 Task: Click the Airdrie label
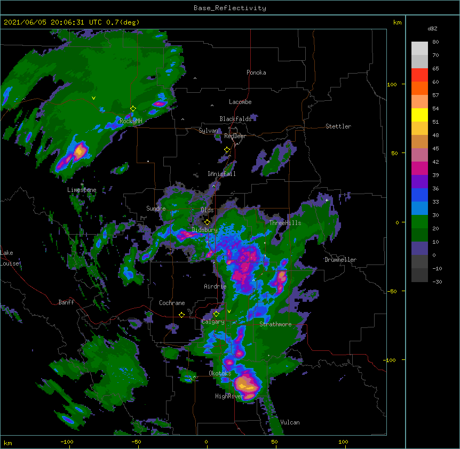215,286
